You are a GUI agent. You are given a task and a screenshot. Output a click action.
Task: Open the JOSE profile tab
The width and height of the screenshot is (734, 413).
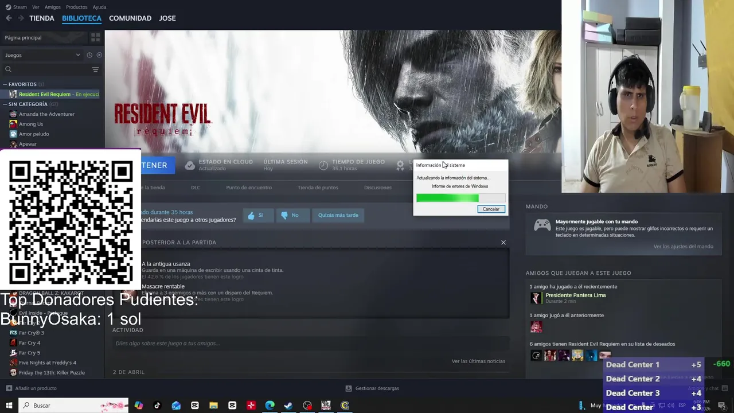(x=167, y=18)
